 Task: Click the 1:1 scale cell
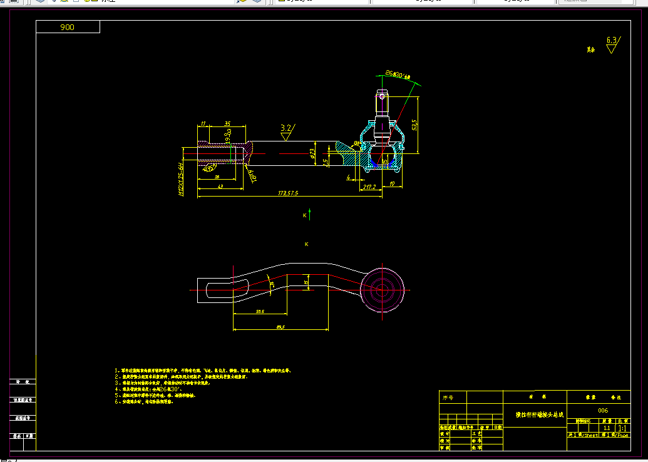(x=622, y=428)
